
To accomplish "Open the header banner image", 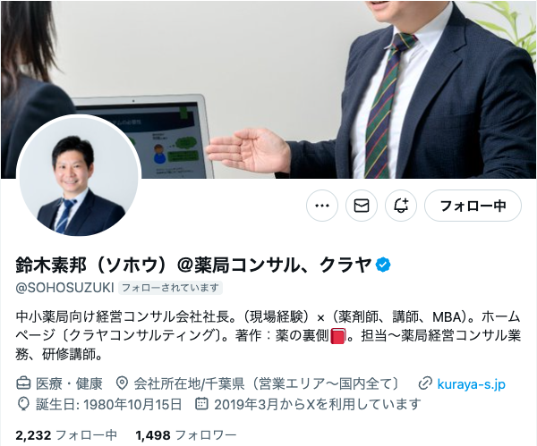I will coord(268,89).
